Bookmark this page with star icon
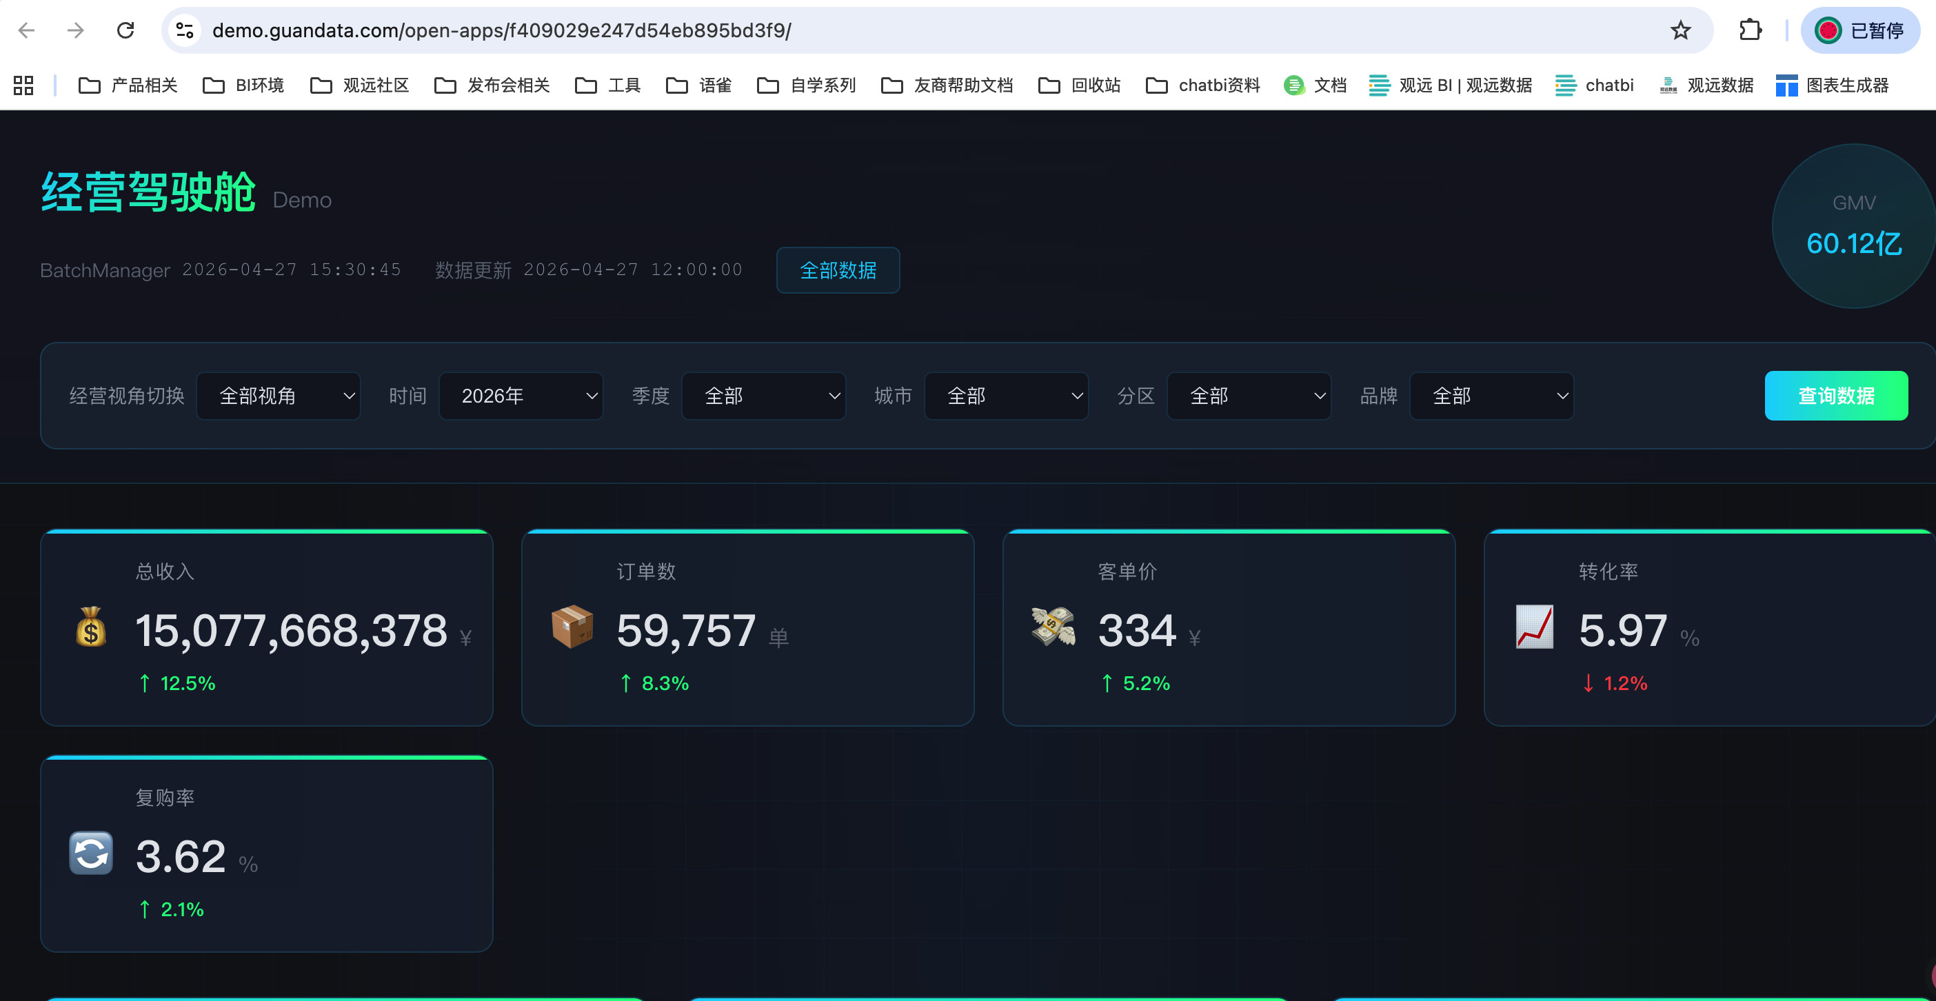1936x1001 pixels. [1680, 30]
